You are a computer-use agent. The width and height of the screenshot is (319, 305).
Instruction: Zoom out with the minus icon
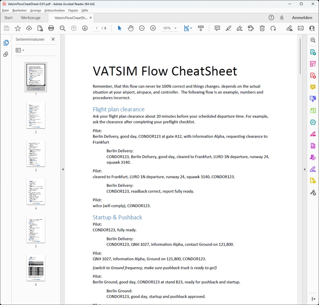tap(142, 28)
